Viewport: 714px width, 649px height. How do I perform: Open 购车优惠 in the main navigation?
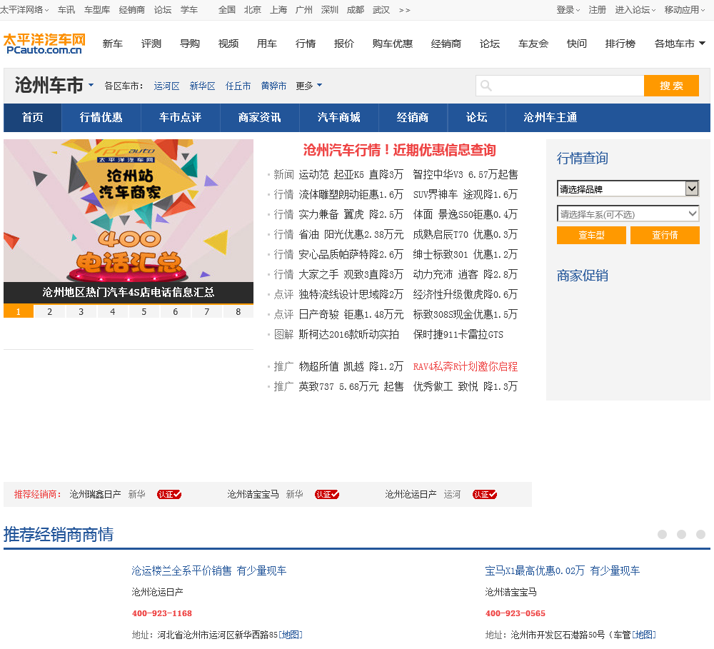coord(393,44)
